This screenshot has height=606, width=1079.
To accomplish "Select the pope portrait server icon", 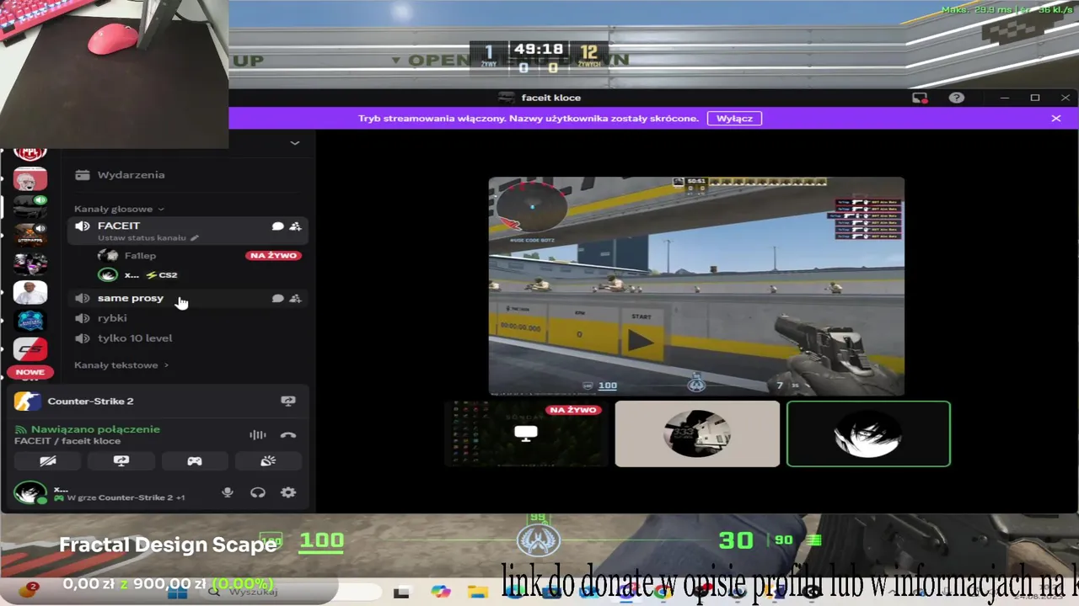I will click(30, 293).
